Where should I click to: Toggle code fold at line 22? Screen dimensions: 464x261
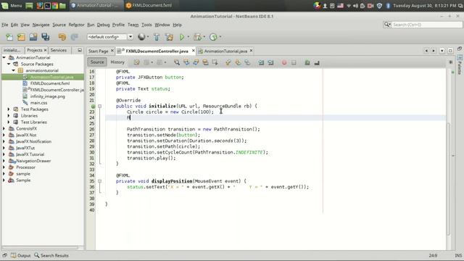[x=100, y=106]
